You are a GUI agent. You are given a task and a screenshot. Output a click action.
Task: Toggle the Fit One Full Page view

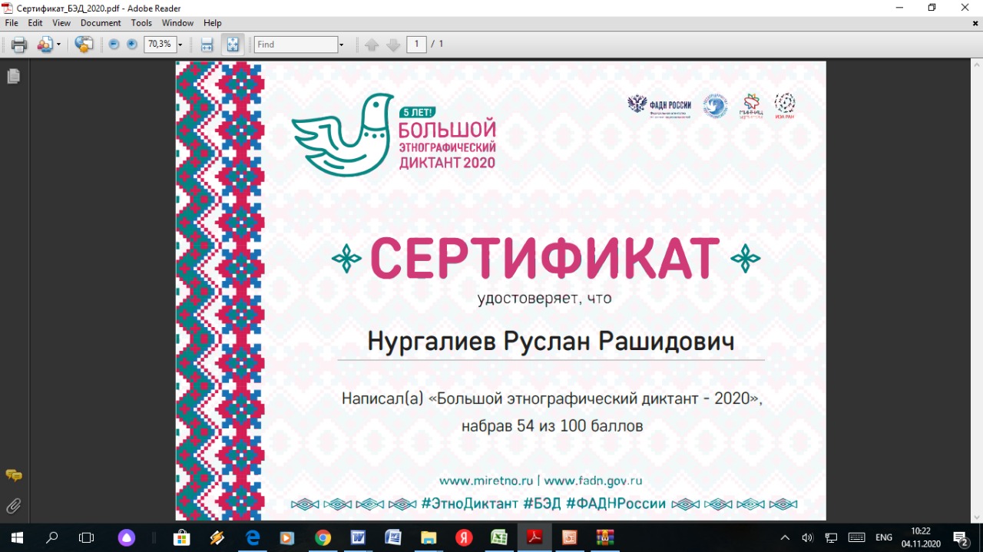tap(232, 45)
